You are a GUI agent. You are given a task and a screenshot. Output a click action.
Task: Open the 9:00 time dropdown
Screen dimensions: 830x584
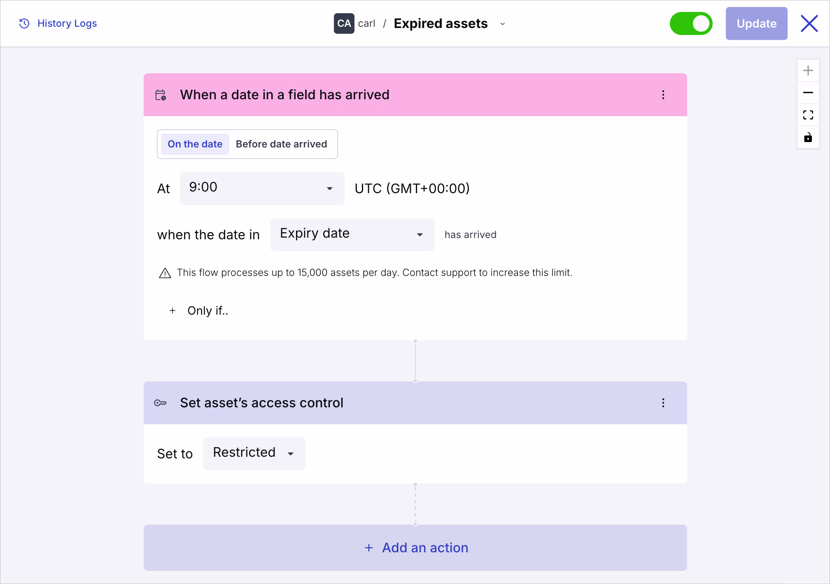point(262,188)
